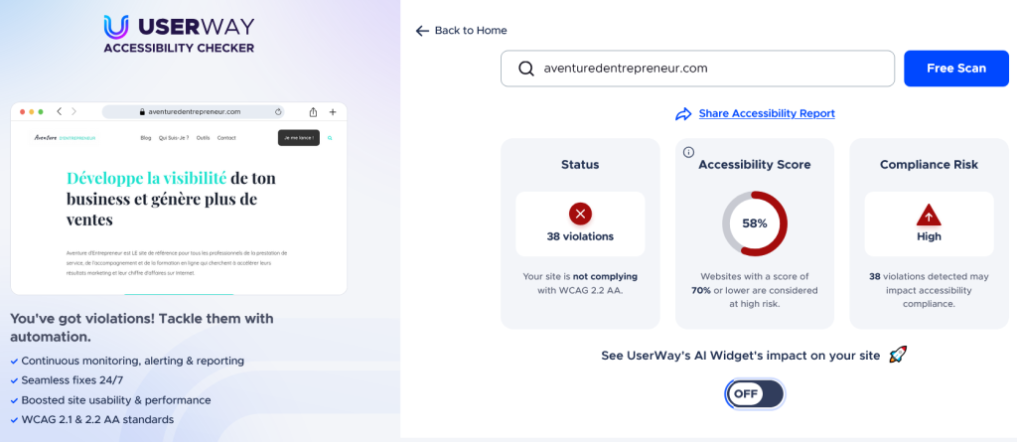The width and height of the screenshot is (1017, 442).
Task: Click the website URL input field
Action: coord(697,69)
